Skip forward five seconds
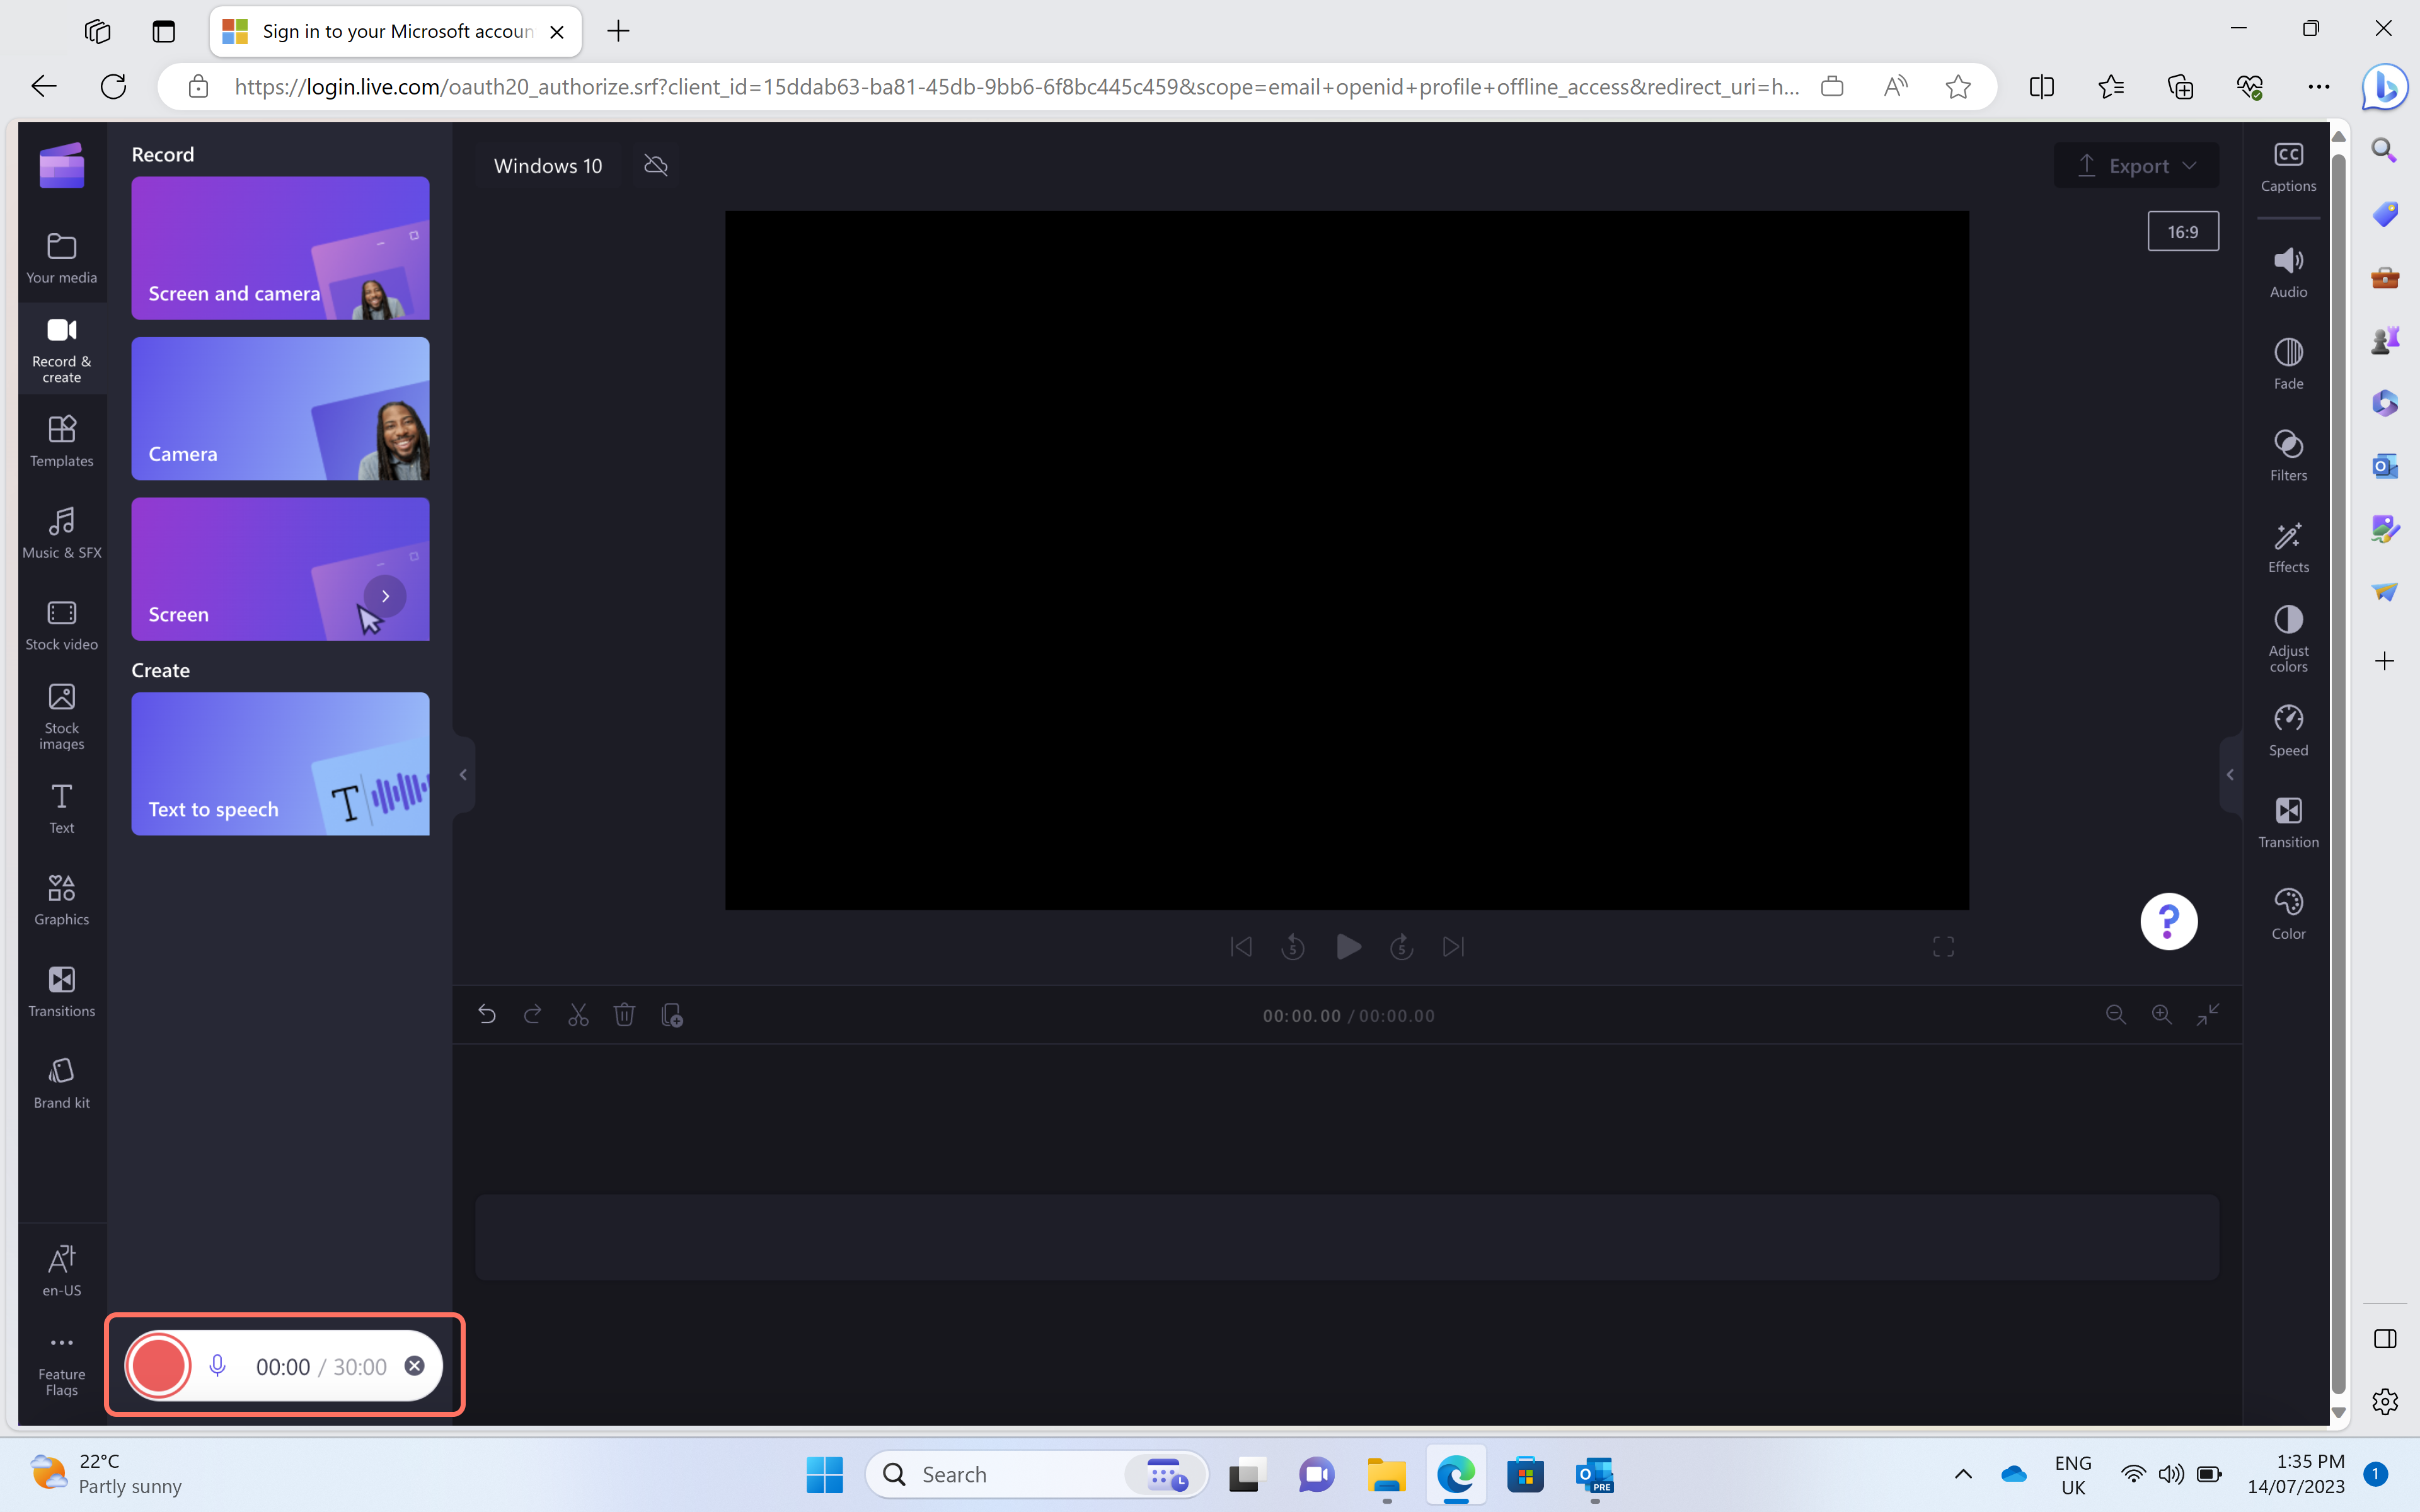The height and width of the screenshot is (1512, 2420). 1401,946
